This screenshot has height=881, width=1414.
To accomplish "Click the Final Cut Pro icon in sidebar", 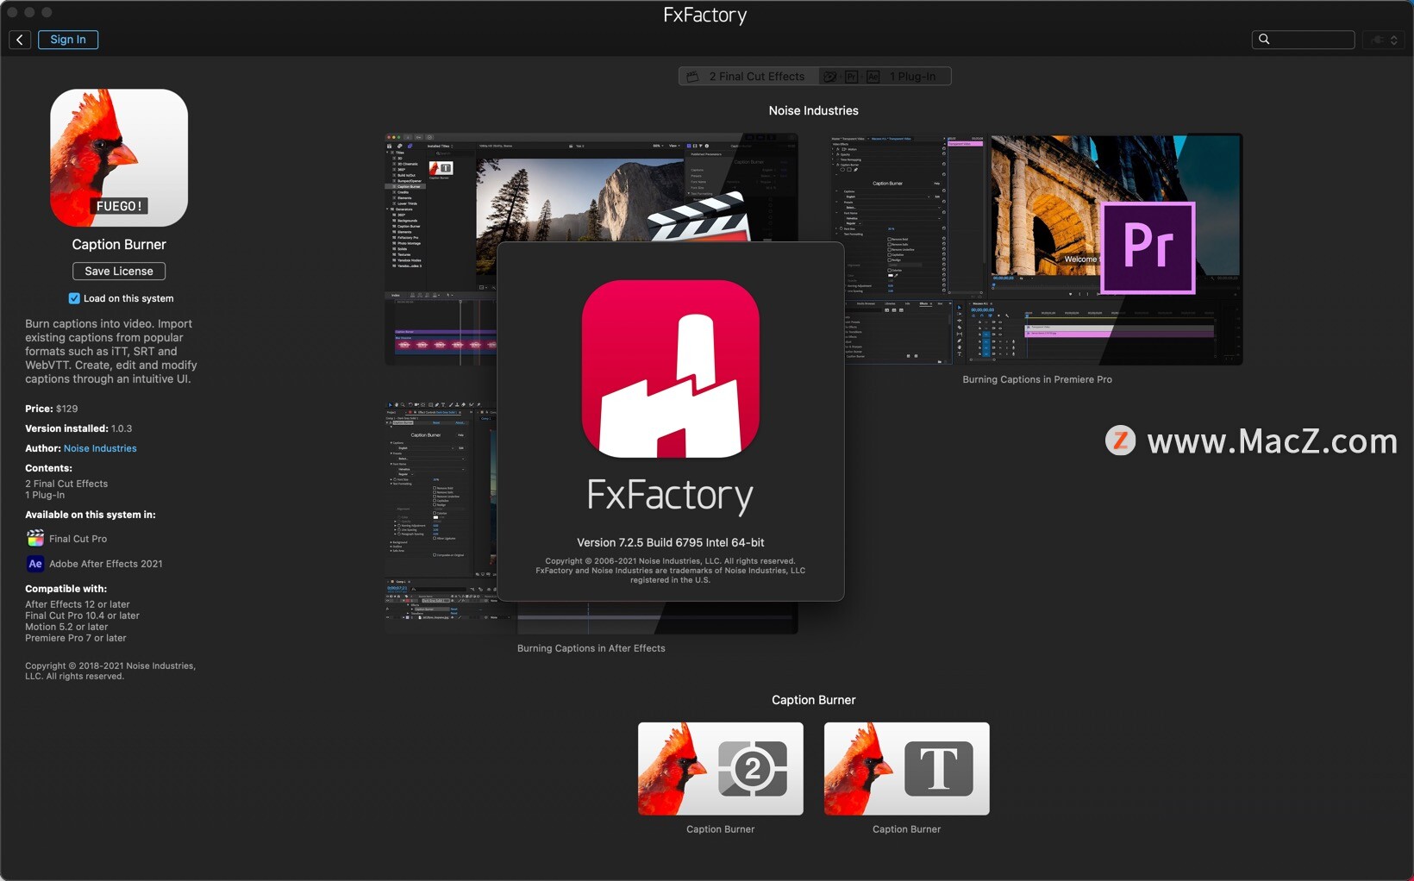I will coord(35,539).
